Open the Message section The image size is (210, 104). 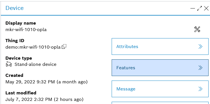160,89
